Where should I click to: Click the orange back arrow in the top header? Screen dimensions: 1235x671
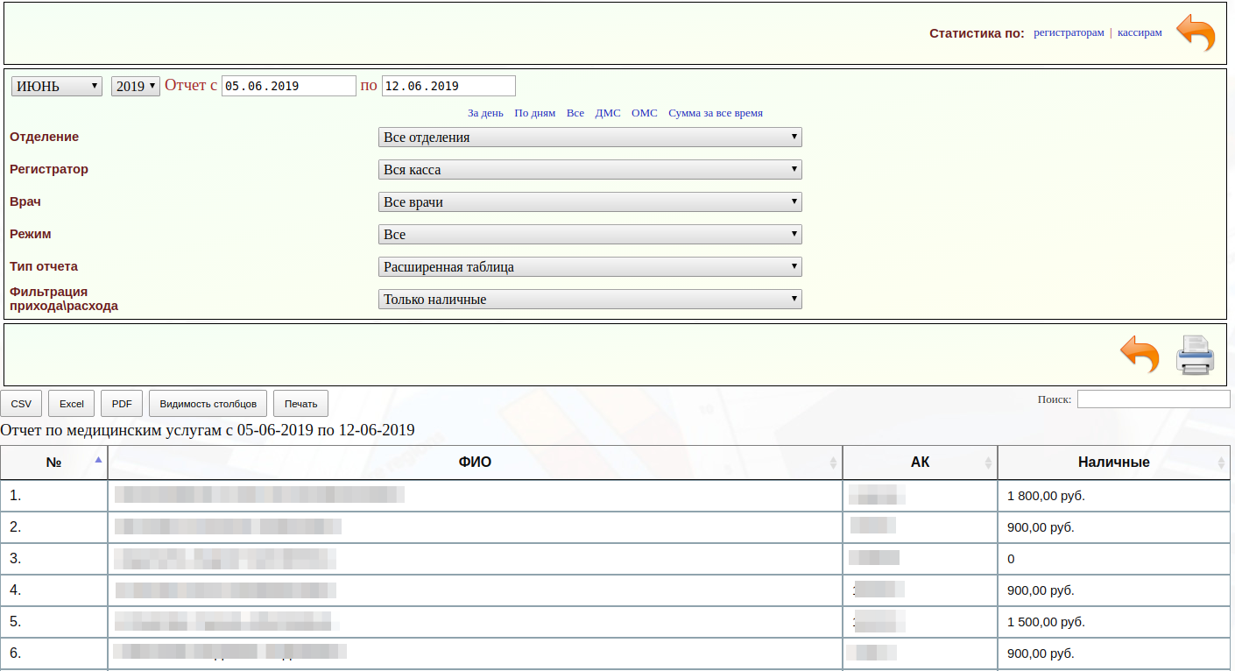(x=1195, y=33)
